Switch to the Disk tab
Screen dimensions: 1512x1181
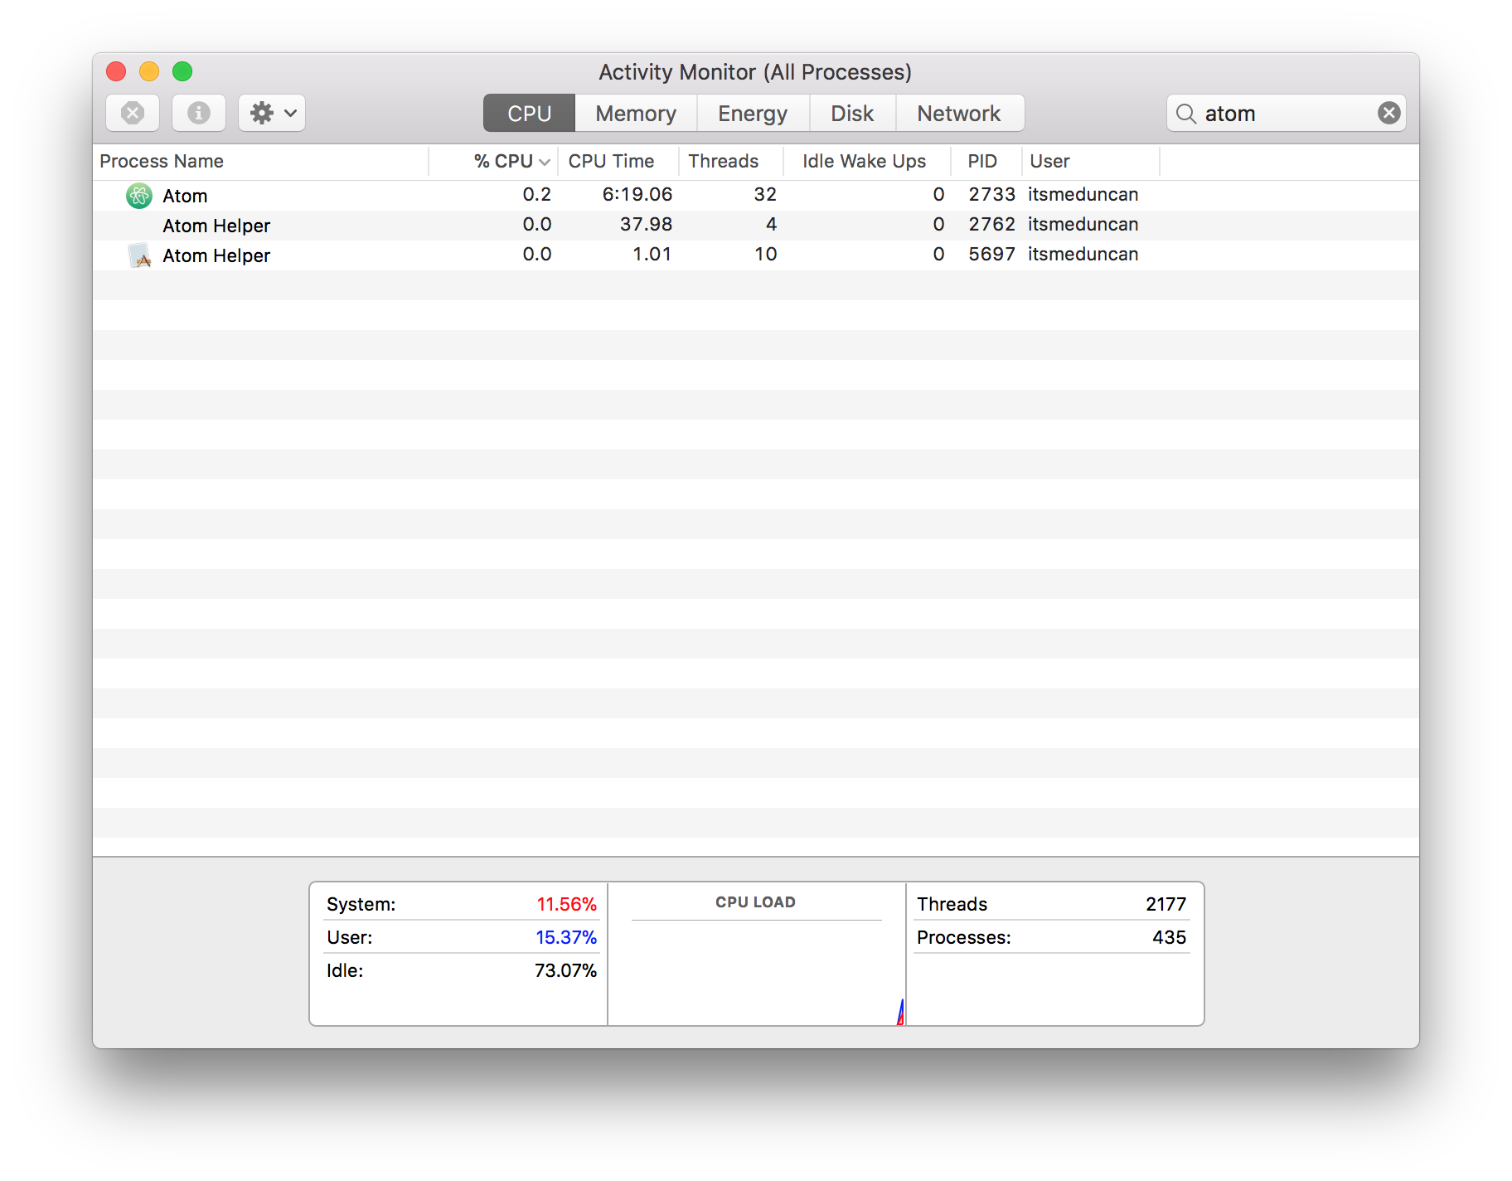852,113
